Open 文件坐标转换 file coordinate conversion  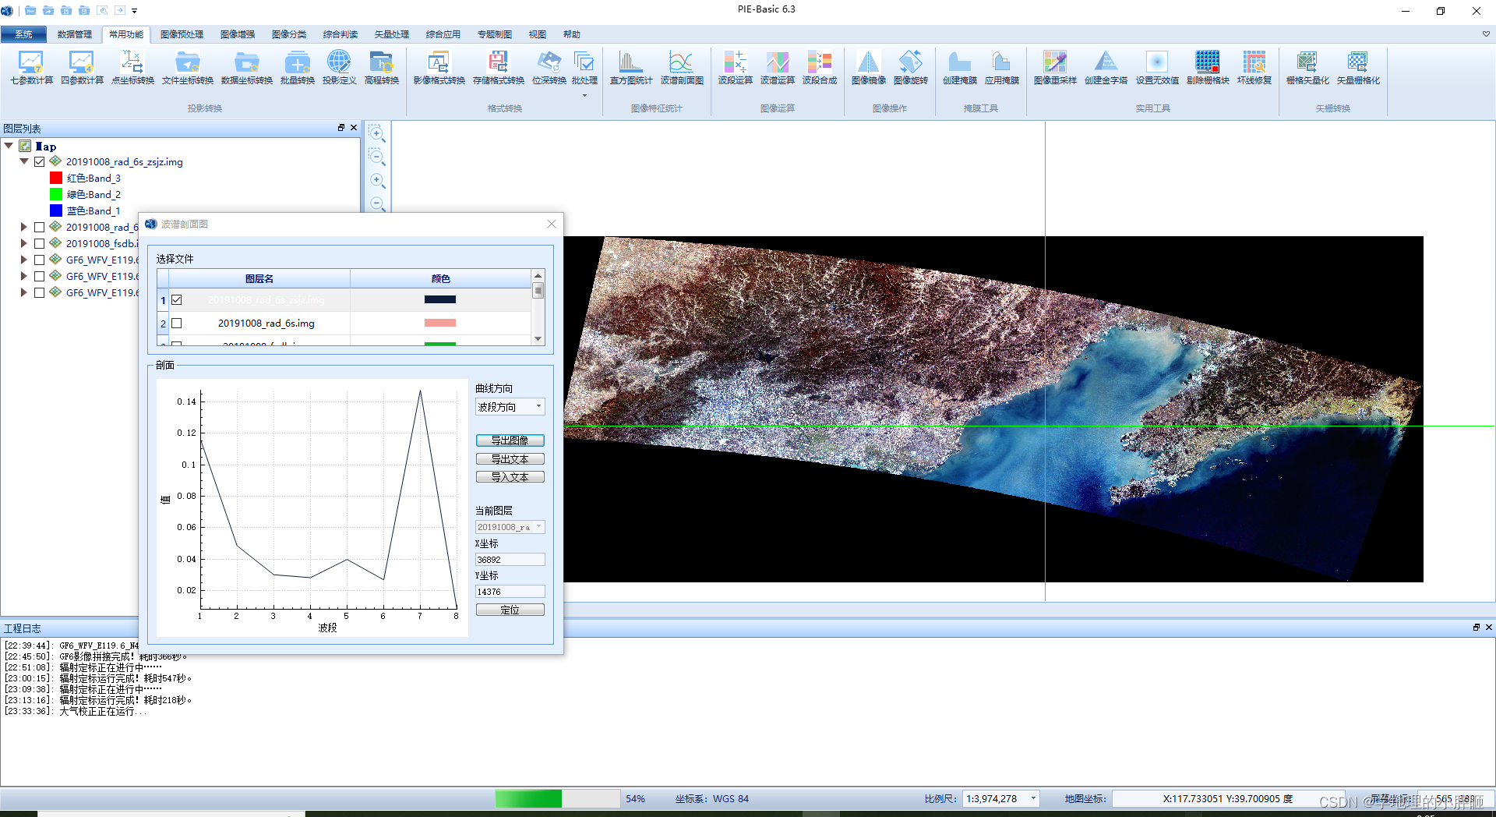[x=188, y=67]
